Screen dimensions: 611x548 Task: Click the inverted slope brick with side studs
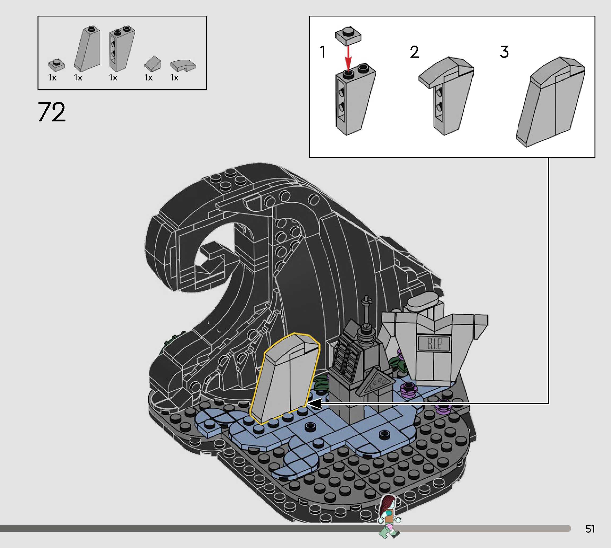(122, 49)
